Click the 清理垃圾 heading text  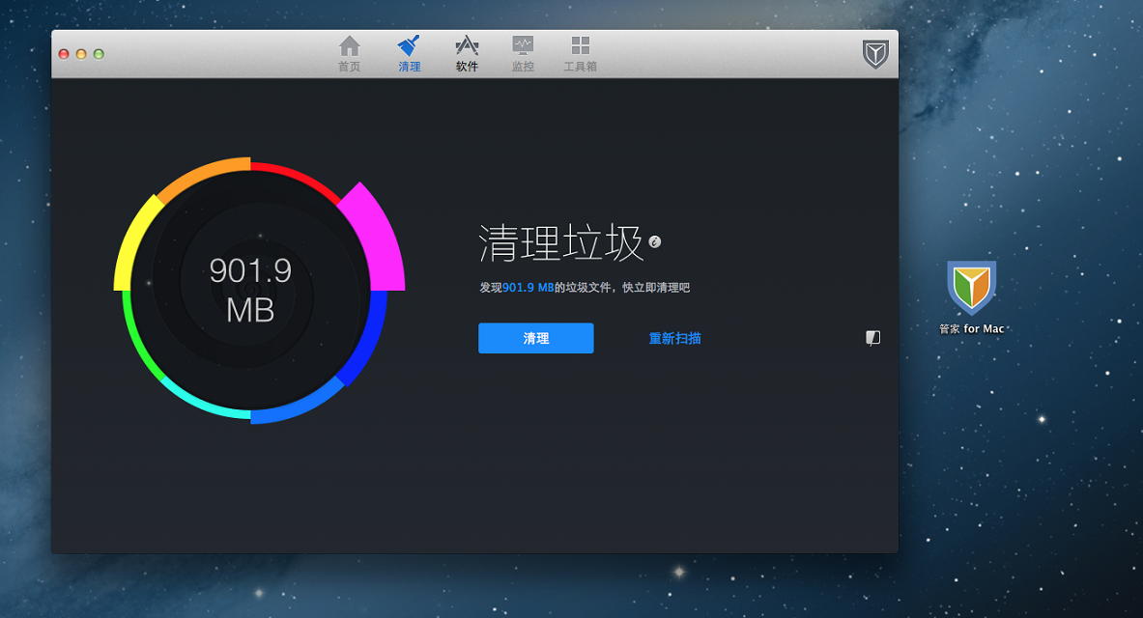(560, 242)
